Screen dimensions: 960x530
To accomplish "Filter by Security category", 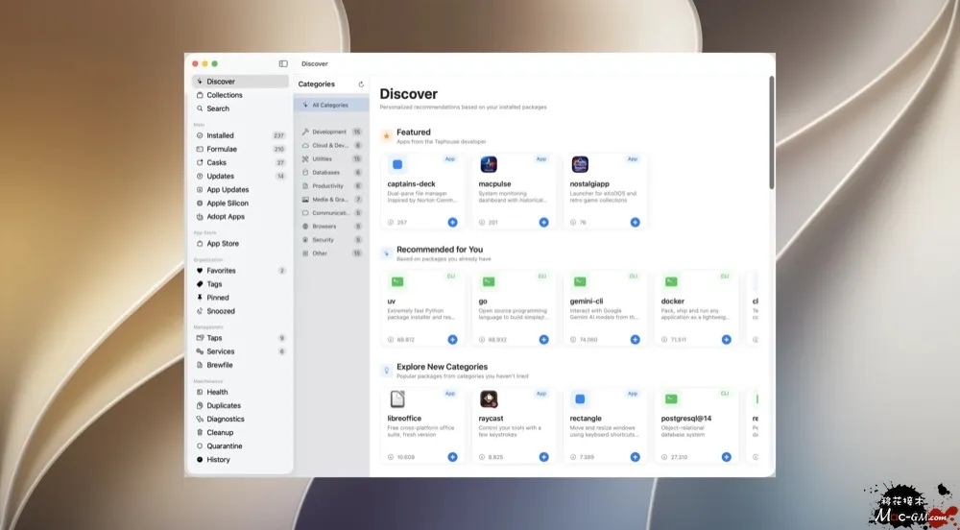I will click(332, 240).
